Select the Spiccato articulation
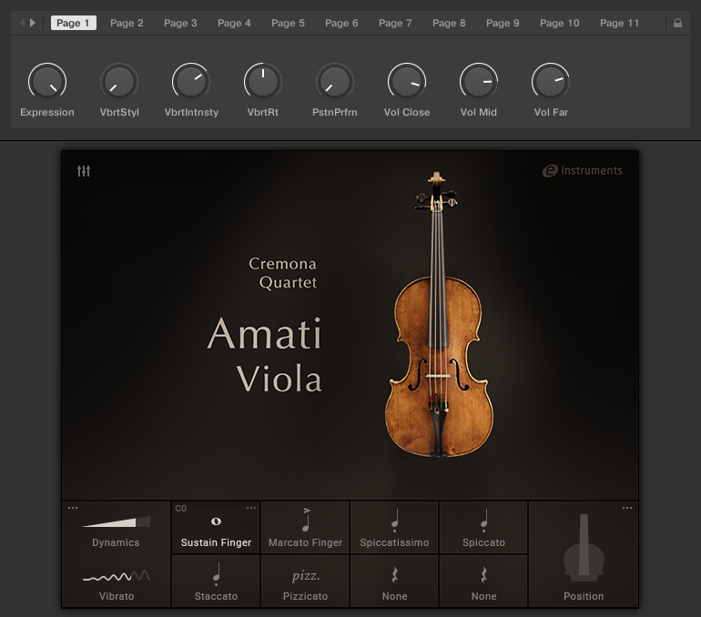Viewport: 701px width, 617px height. 483,528
